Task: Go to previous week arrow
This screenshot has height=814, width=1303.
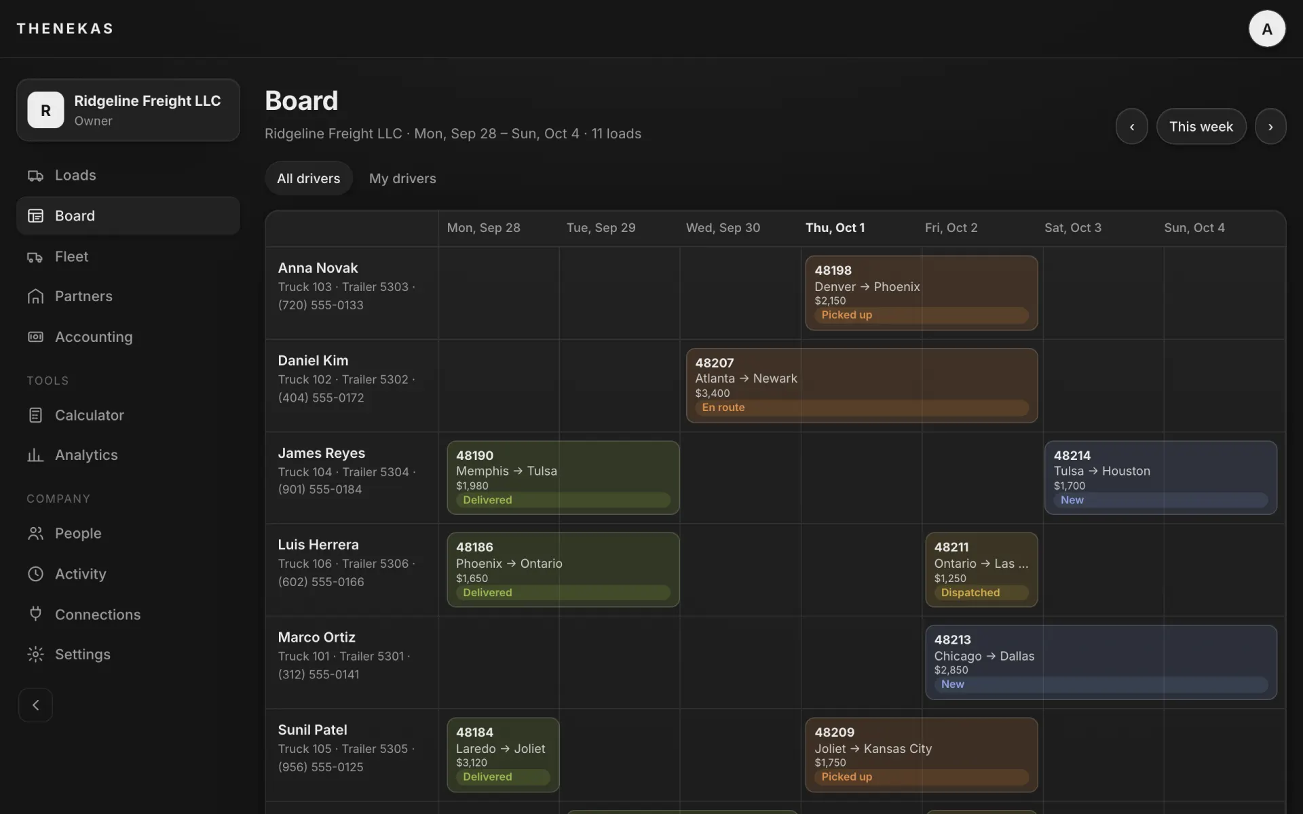Action: (1131, 126)
